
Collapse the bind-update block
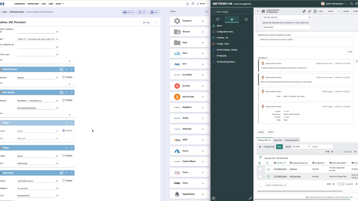pos(66,92)
